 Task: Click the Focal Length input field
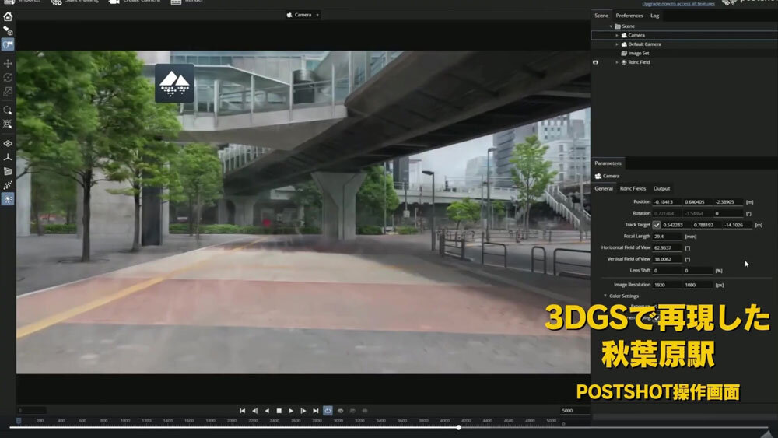tap(667, 236)
